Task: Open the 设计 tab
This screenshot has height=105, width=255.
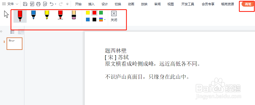Action: (x=105, y=4)
